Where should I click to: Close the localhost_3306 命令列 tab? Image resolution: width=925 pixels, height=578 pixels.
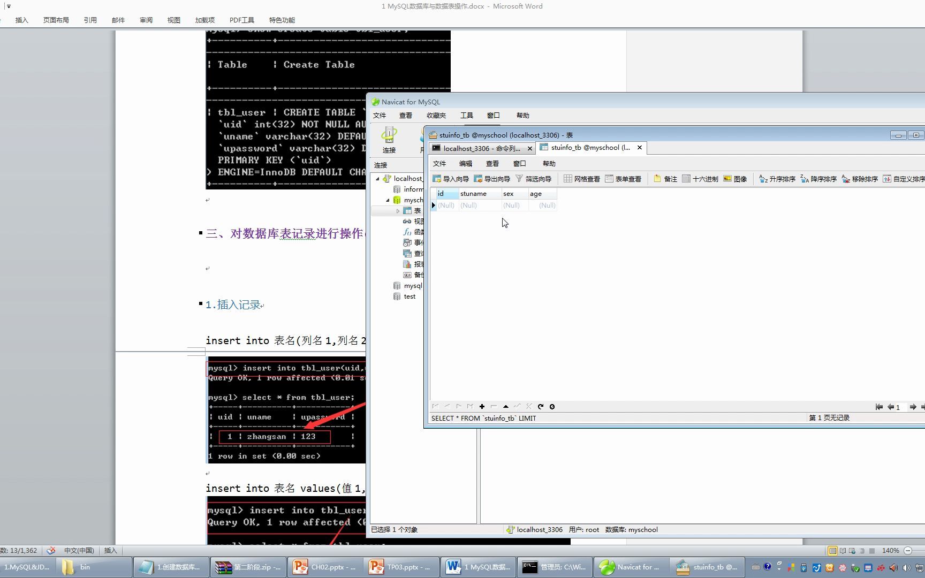[530, 148]
